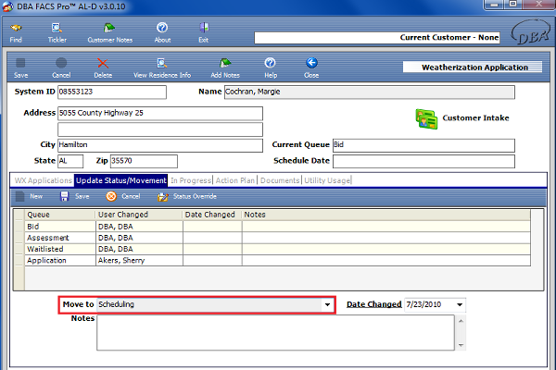The width and height of the screenshot is (556, 370).
Task: Click the Akers, Sherry cell
Action: 139,261
